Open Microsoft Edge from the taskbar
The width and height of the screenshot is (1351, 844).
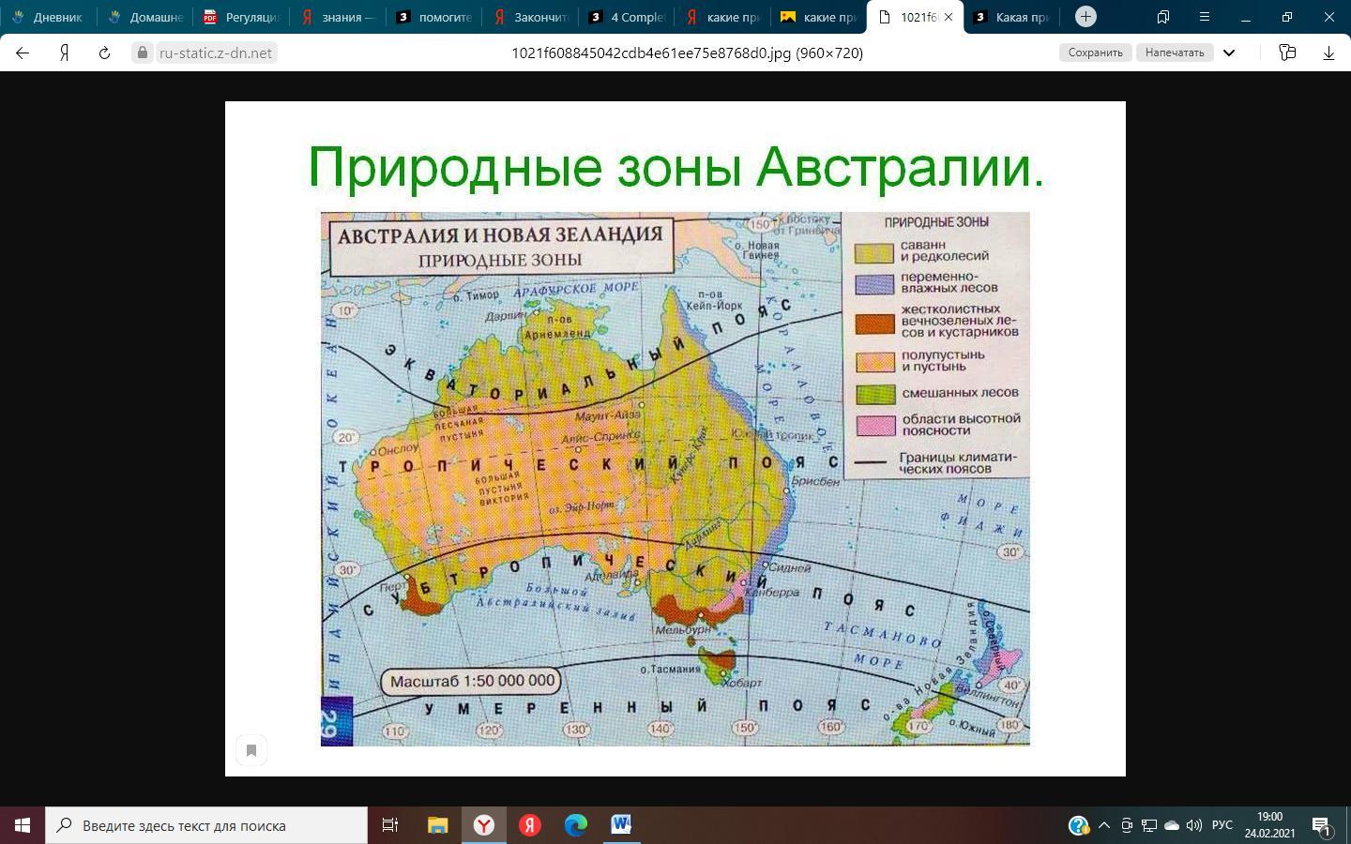(x=575, y=825)
